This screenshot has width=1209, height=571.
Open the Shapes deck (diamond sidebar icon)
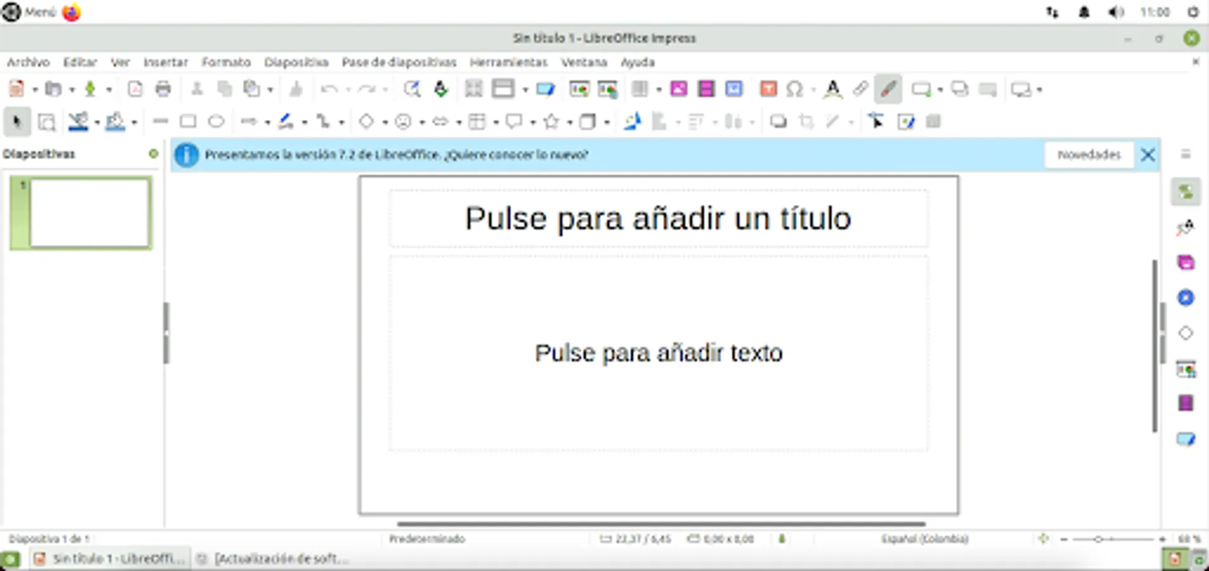tap(1186, 333)
